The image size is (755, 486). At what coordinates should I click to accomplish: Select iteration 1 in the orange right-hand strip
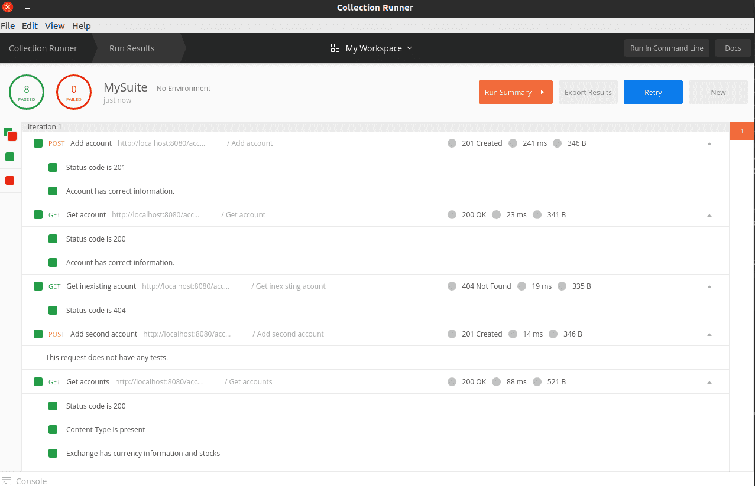coord(742,131)
